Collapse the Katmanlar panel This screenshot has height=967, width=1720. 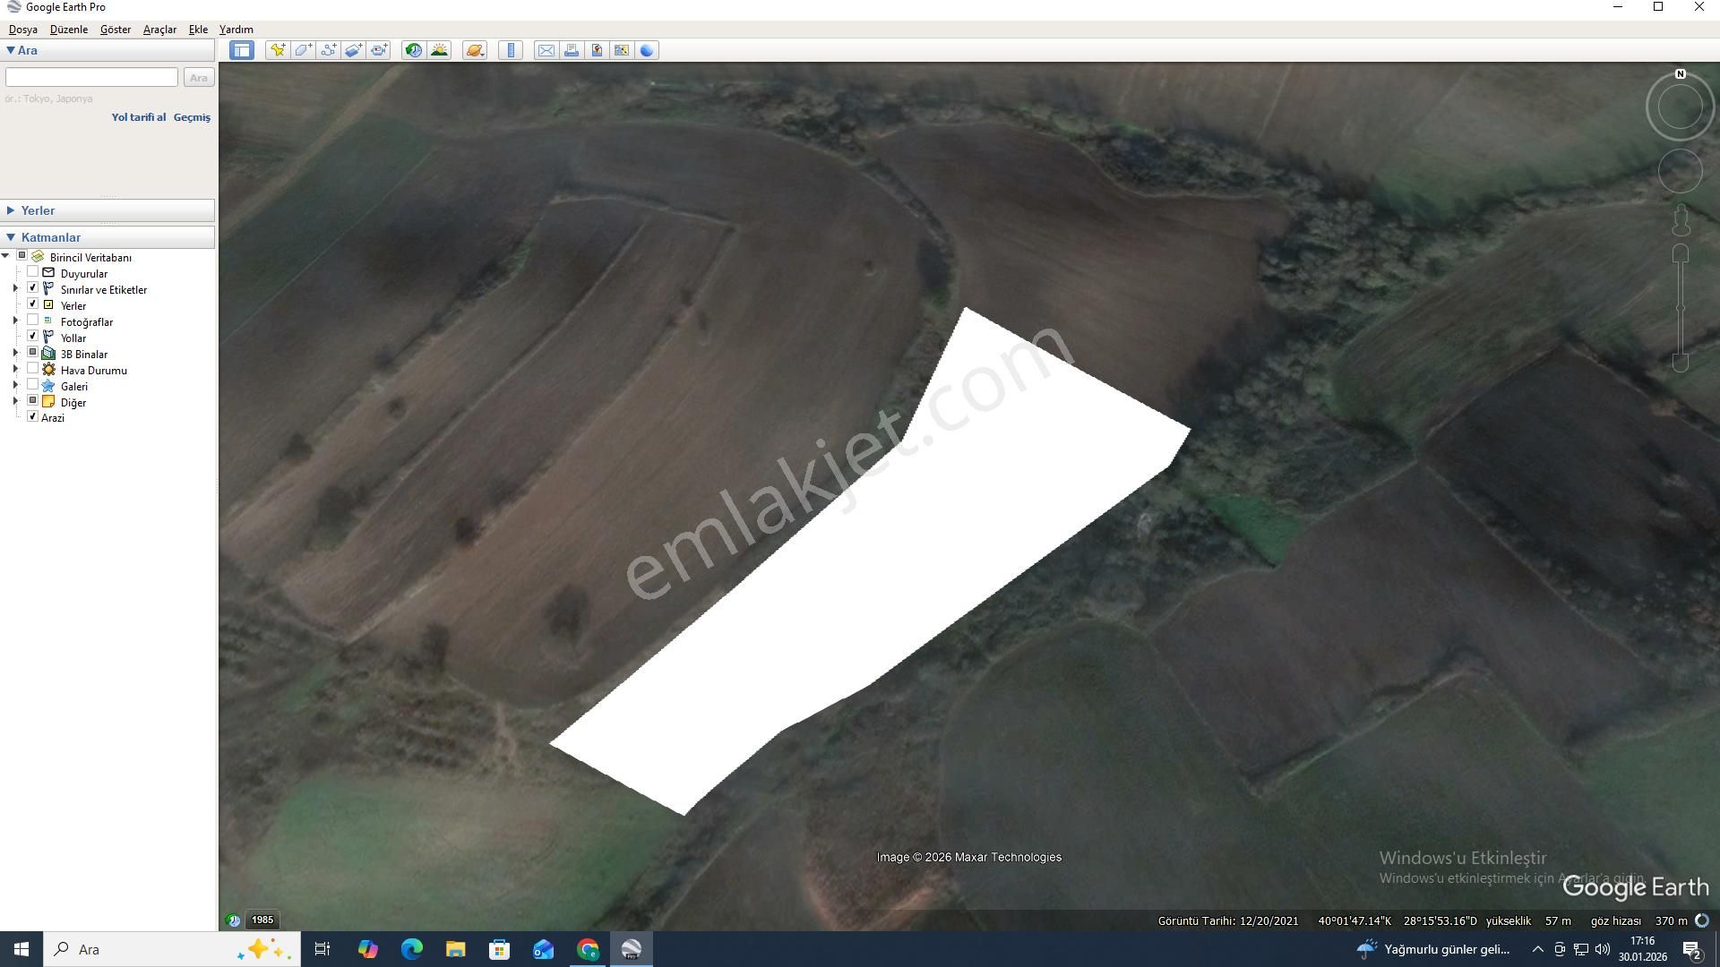click(x=11, y=237)
